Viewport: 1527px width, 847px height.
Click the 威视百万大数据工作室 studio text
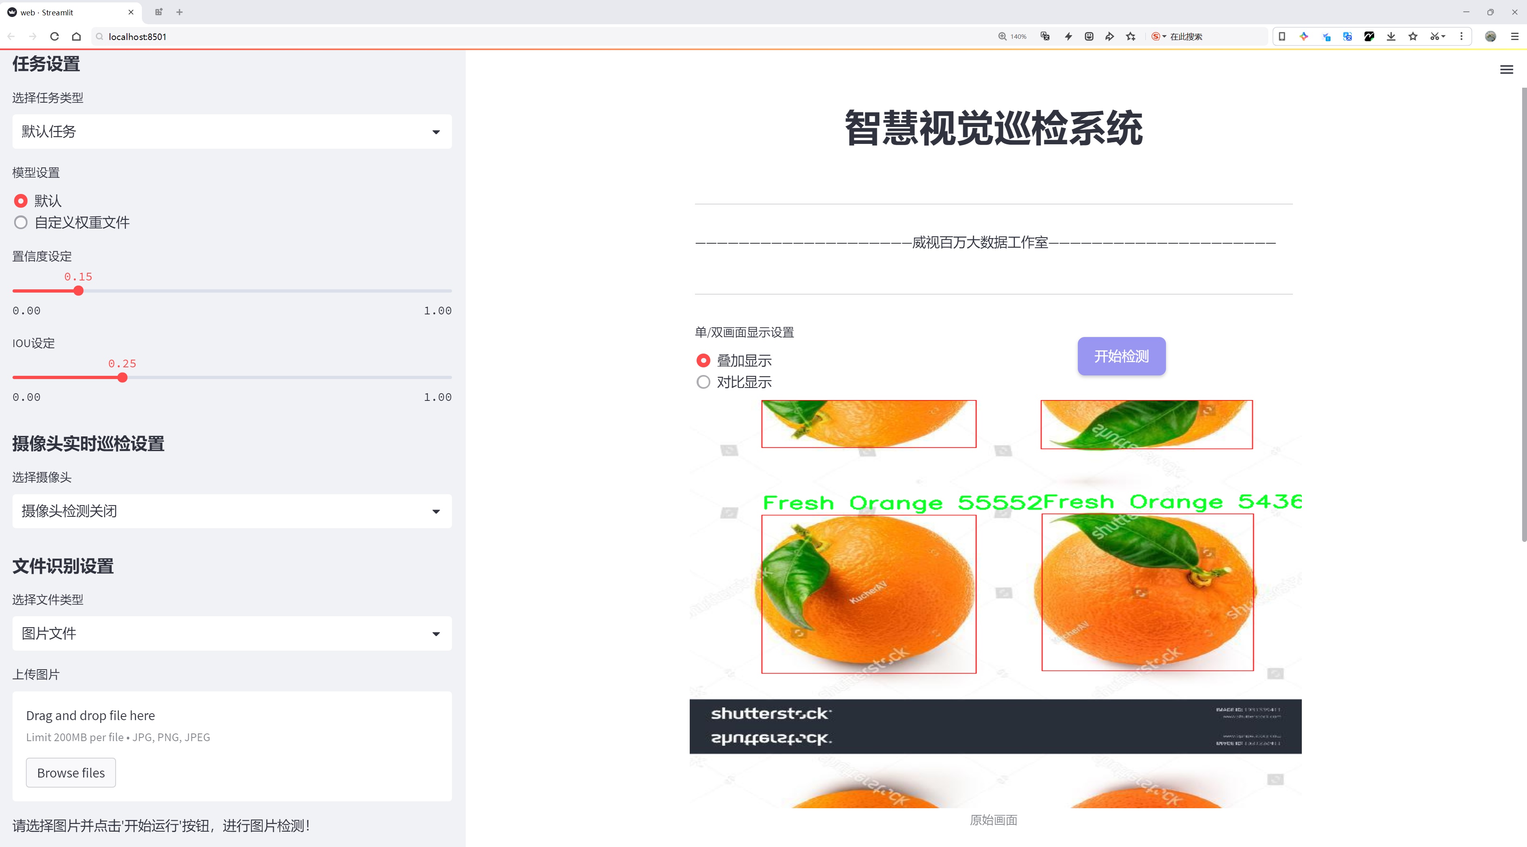pos(980,242)
